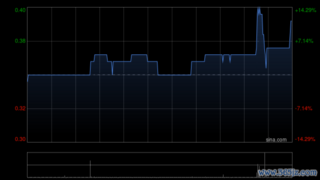Select the tallest volume bar near the right

(x=264, y=164)
